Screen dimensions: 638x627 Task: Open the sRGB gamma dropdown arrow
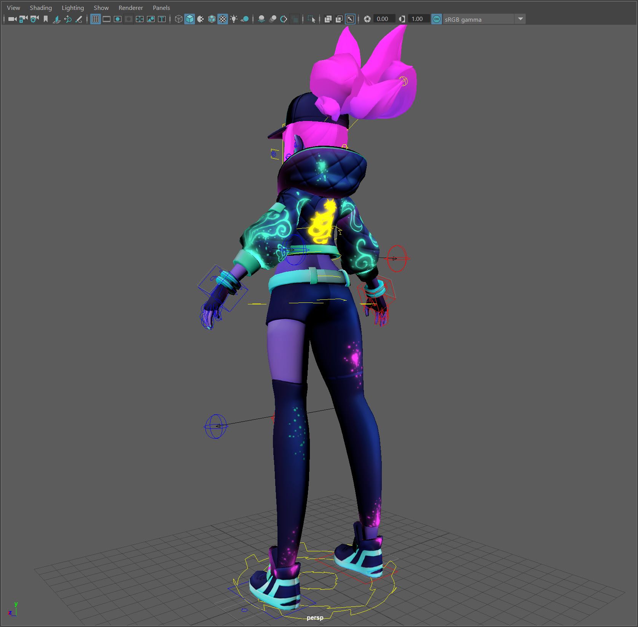pos(520,19)
